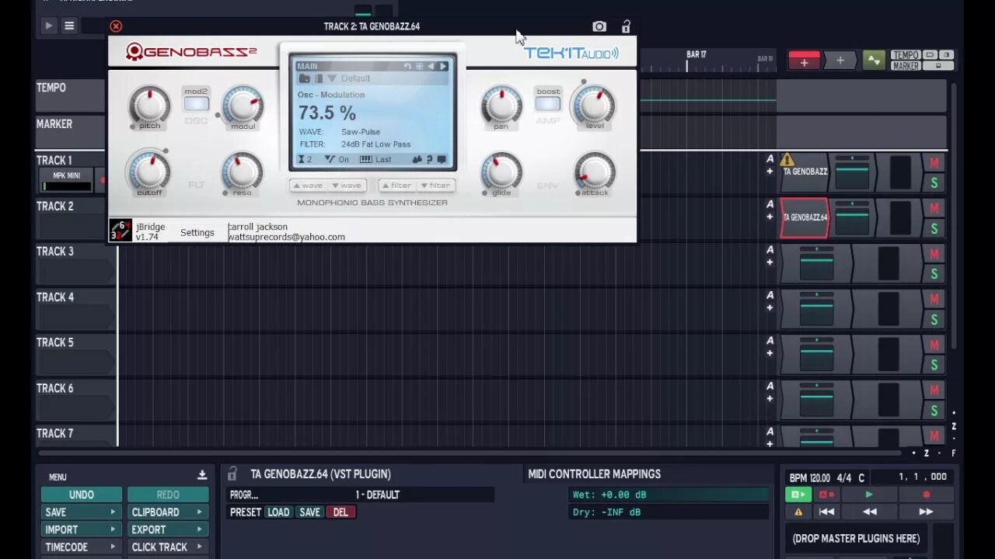Click the play button at top left
The image size is (995, 559).
tap(48, 26)
